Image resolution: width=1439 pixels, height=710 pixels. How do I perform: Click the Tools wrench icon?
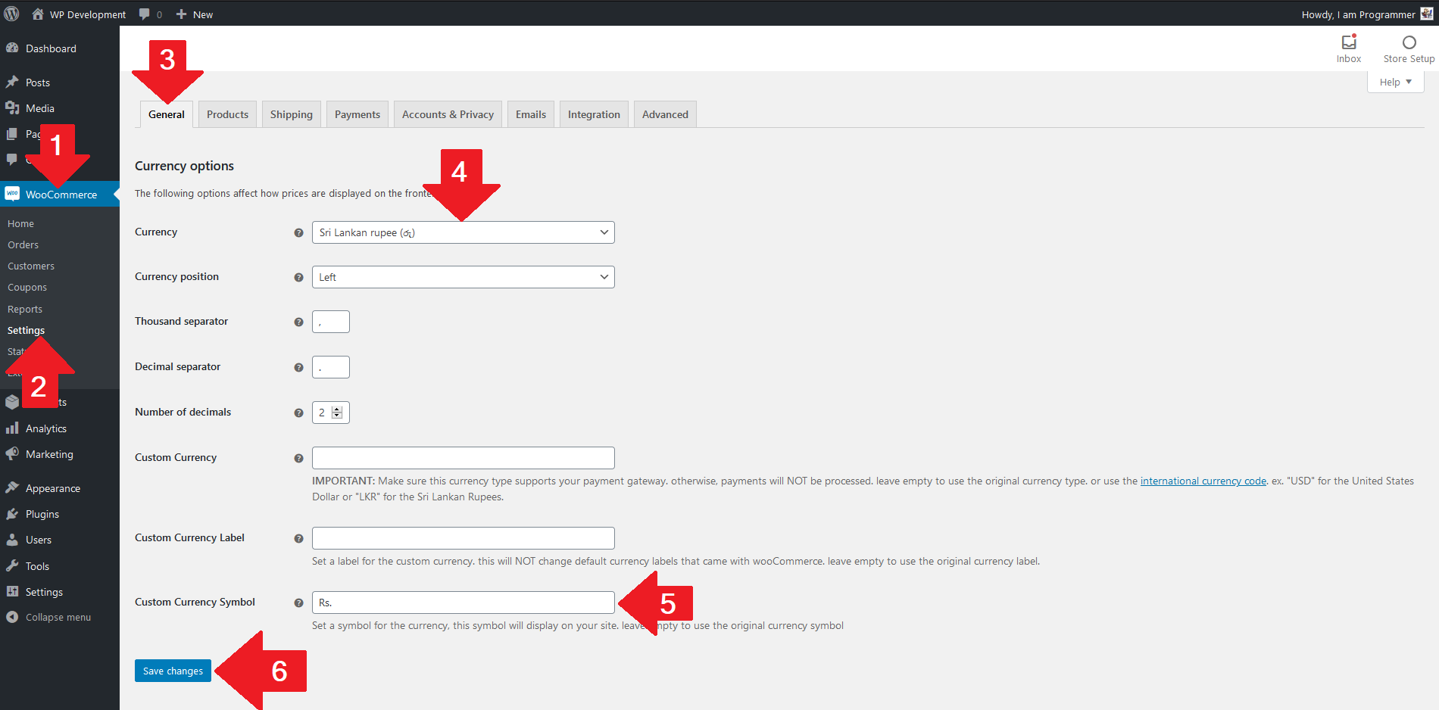[x=12, y=565]
